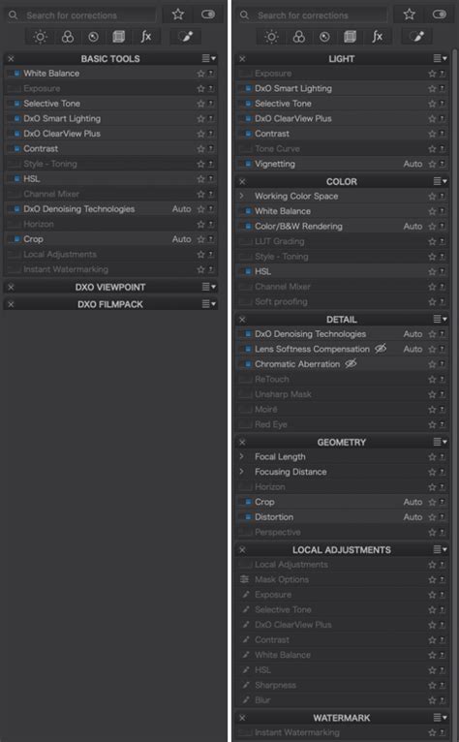The image size is (459, 742).
Task: Click Auto for Lens Softness Compensation
Action: click(413, 350)
